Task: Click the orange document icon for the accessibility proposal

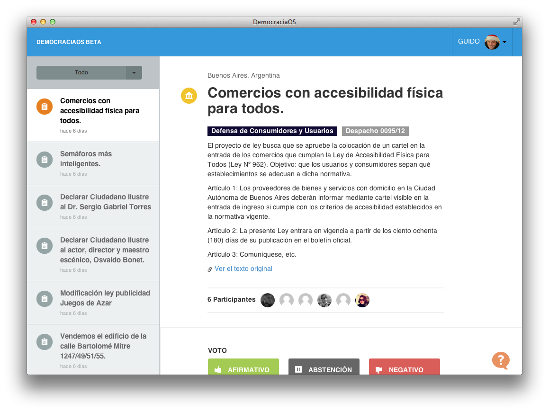Action: (44, 107)
